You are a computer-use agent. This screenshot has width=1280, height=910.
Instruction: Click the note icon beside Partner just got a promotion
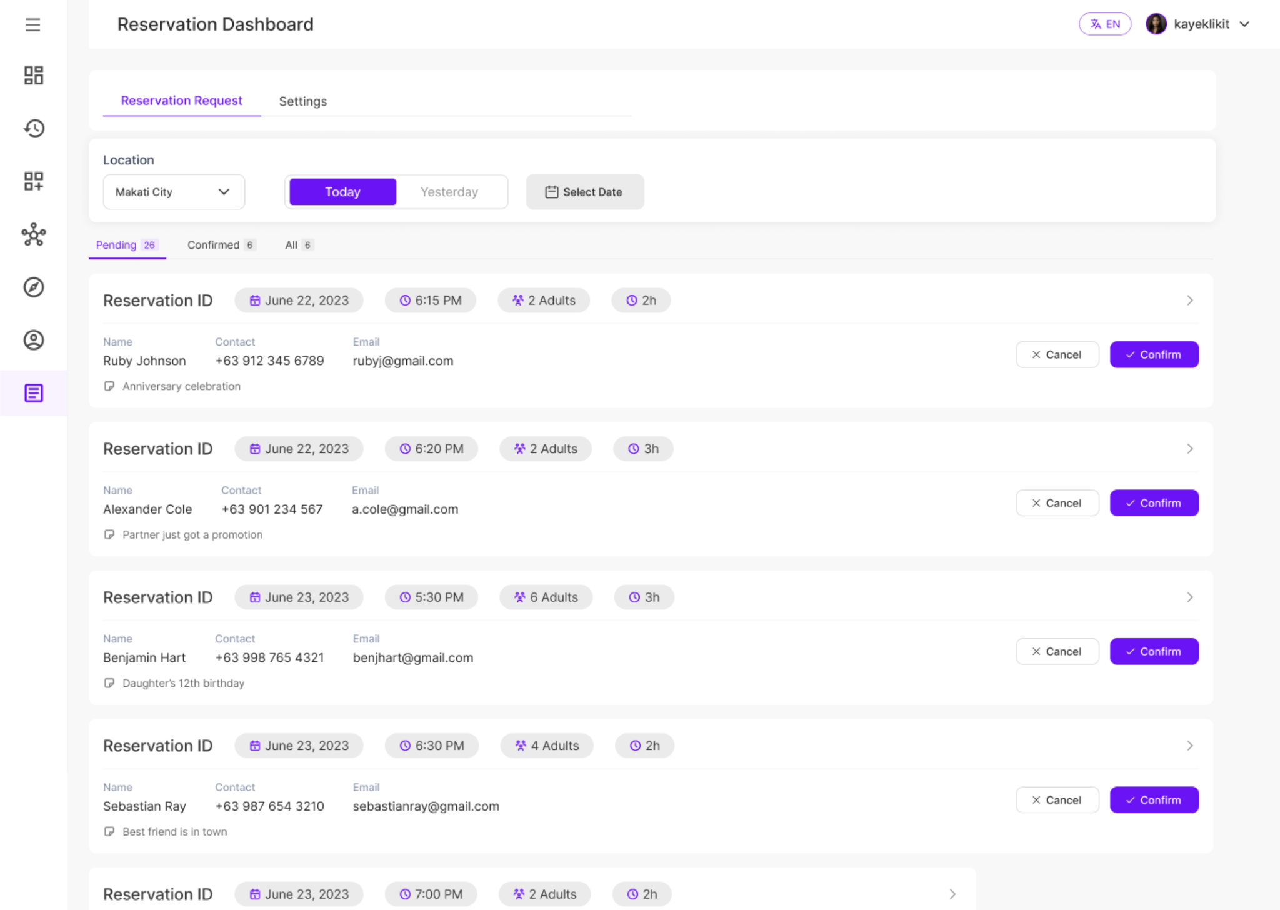(109, 535)
